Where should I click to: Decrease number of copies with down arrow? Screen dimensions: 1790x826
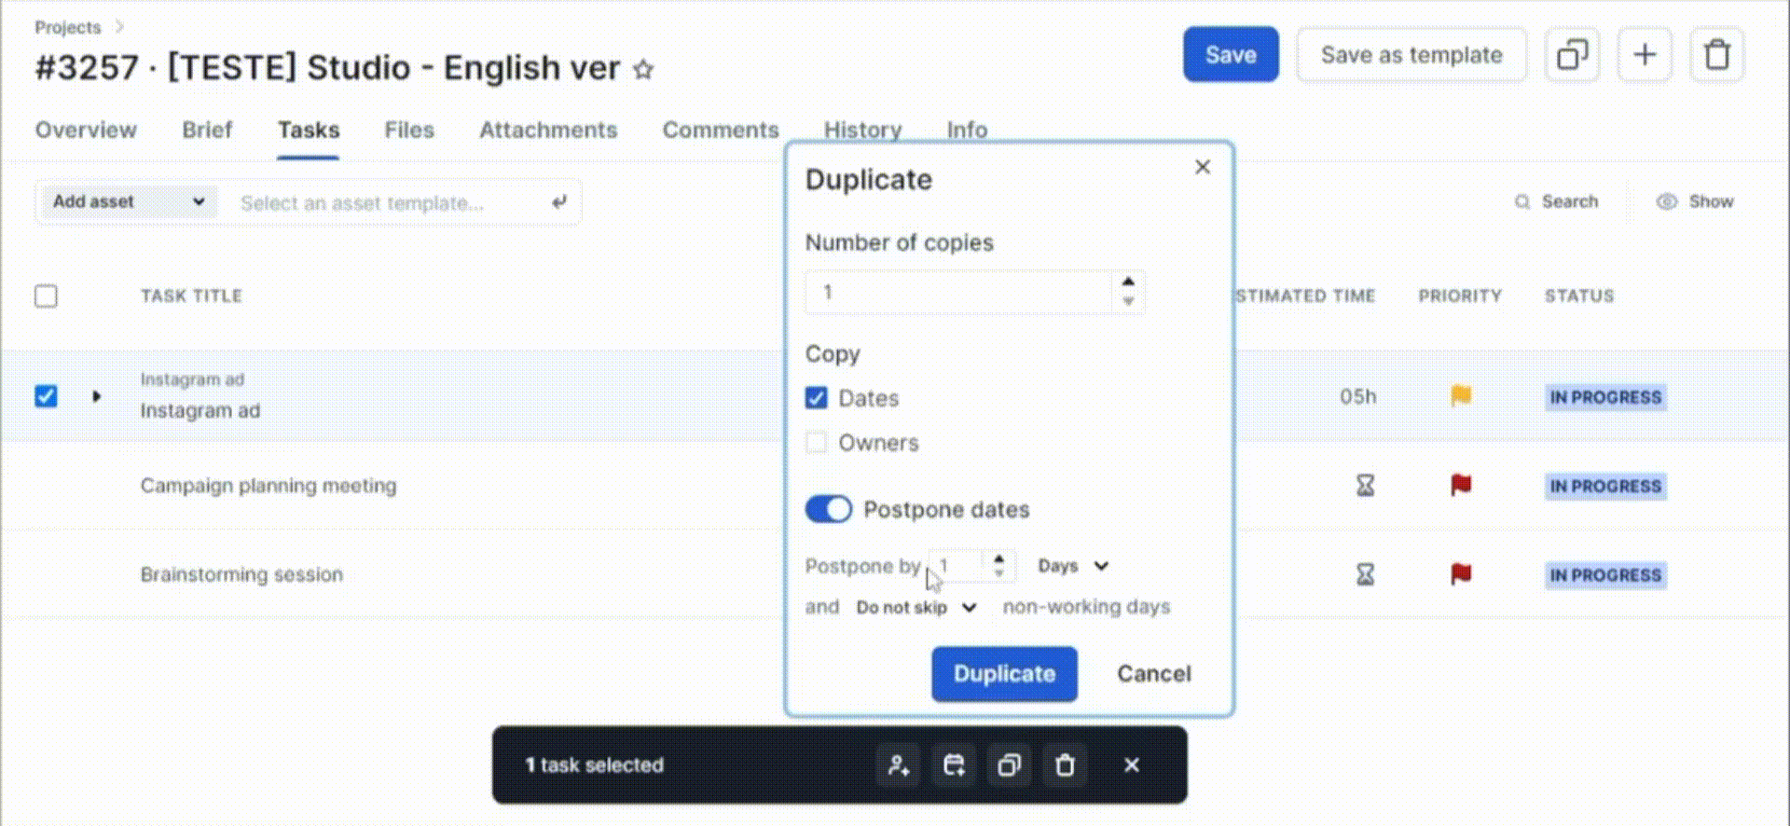[x=1128, y=301]
